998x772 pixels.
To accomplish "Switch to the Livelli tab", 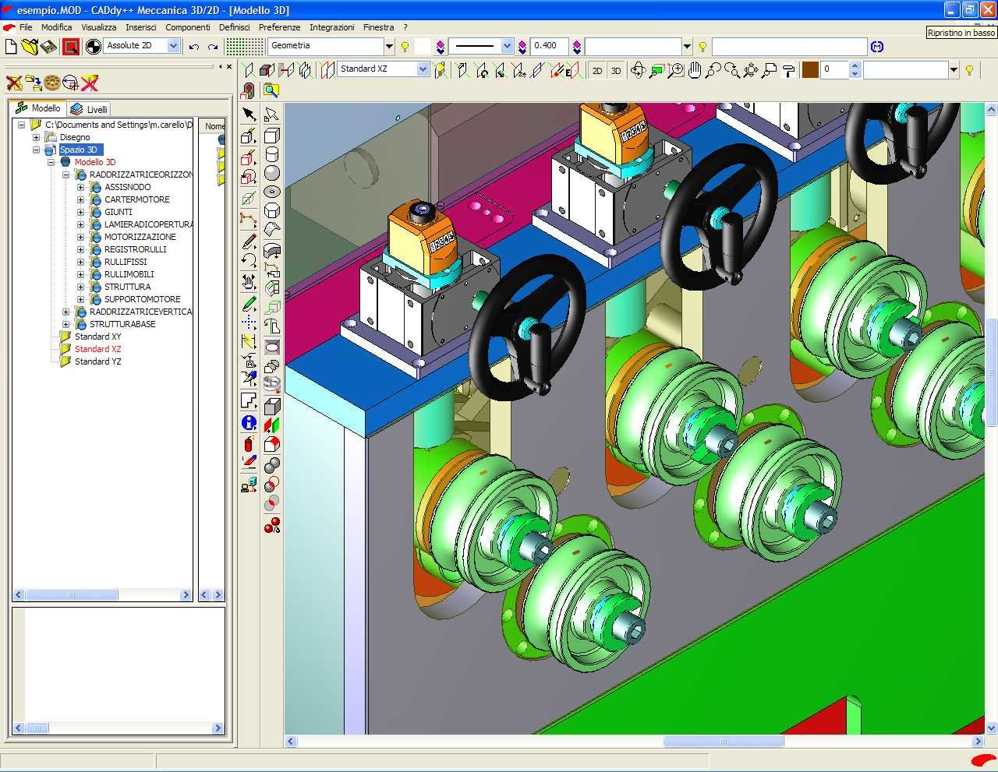I will [x=89, y=109].
